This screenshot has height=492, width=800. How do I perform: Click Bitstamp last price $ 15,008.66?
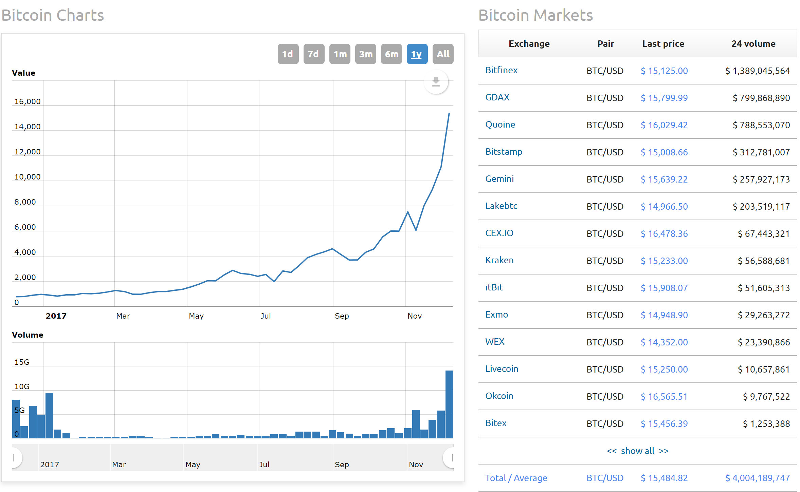[x=664, y=152]
